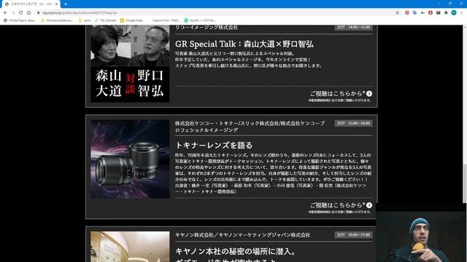Viewport: 467px width, 262px height.
Task: Minimize the browser window
Action: (439, 4)
